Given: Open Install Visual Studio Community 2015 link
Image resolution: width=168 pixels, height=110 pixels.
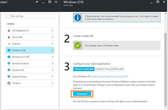Looking at the screenshot, I should coord(110,77).
